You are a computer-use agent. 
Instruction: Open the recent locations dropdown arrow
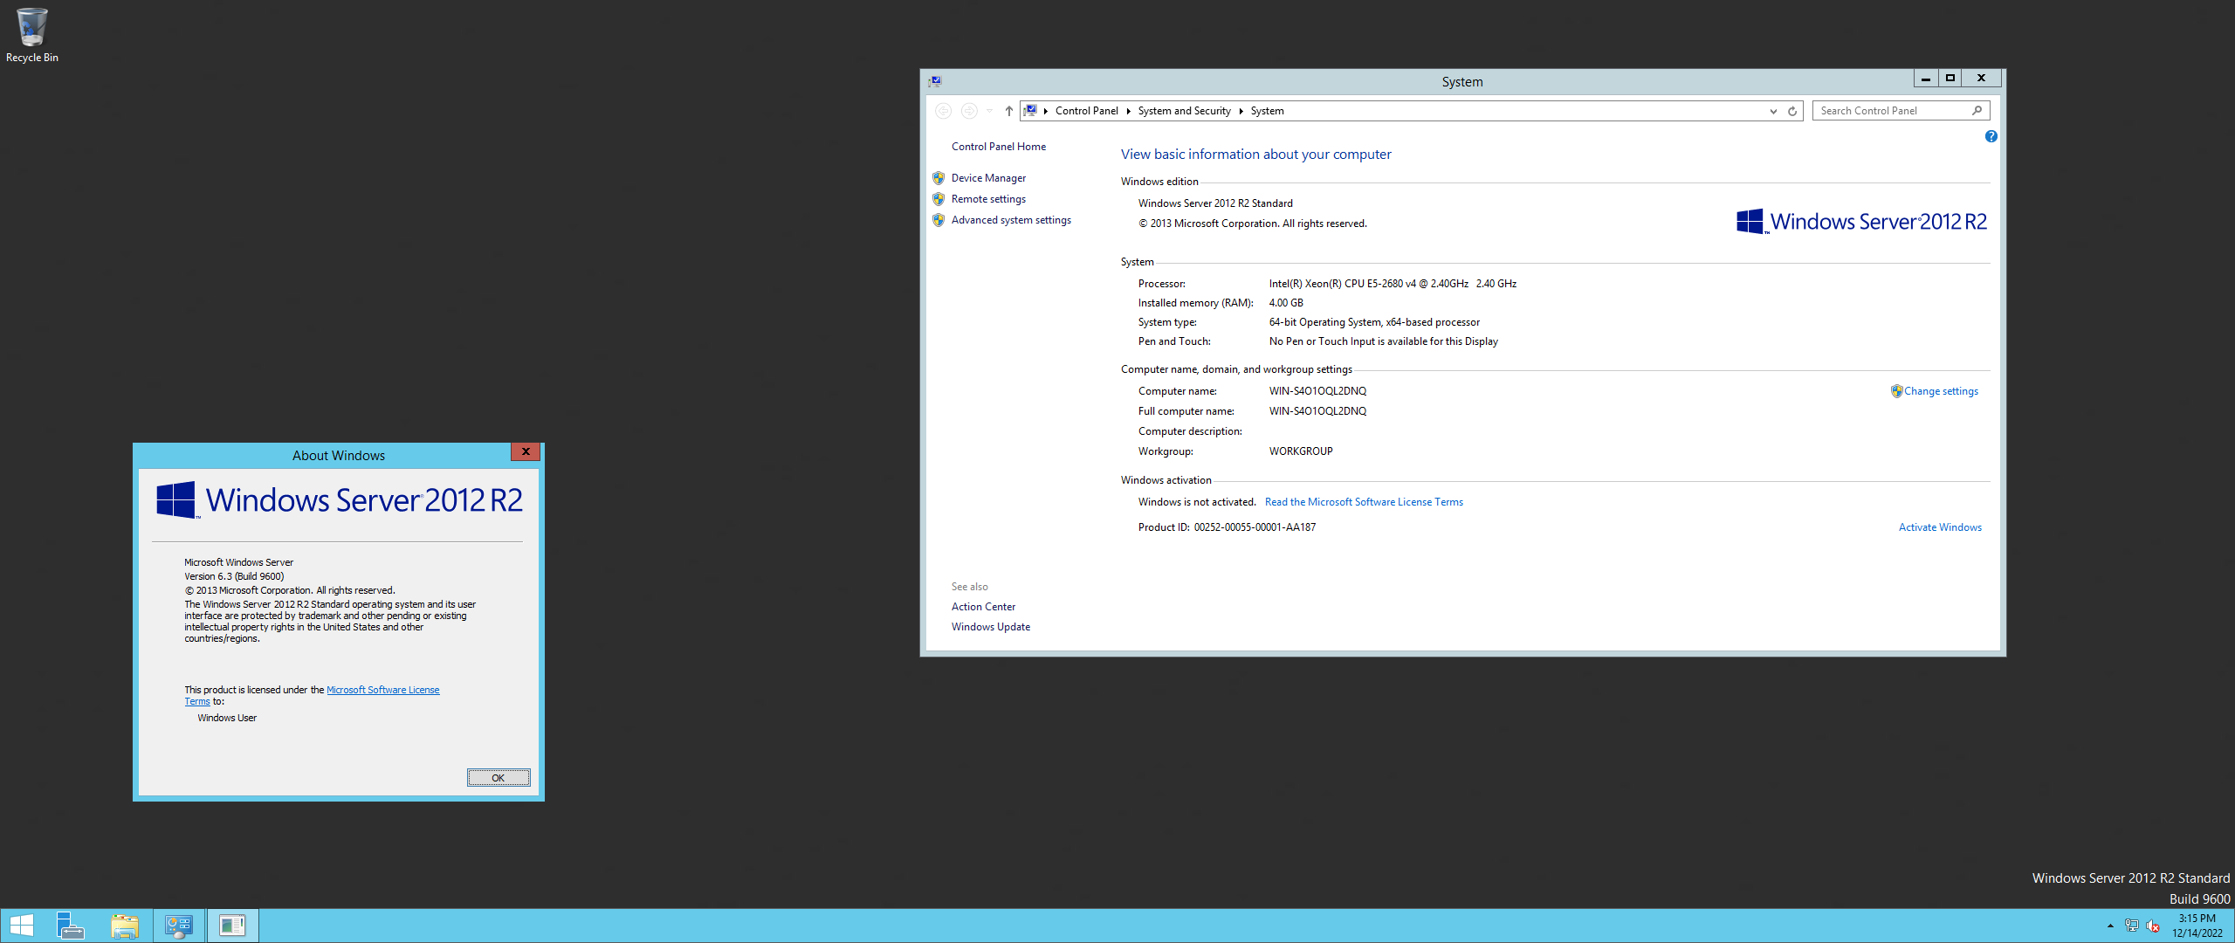(x=989, y=111)
